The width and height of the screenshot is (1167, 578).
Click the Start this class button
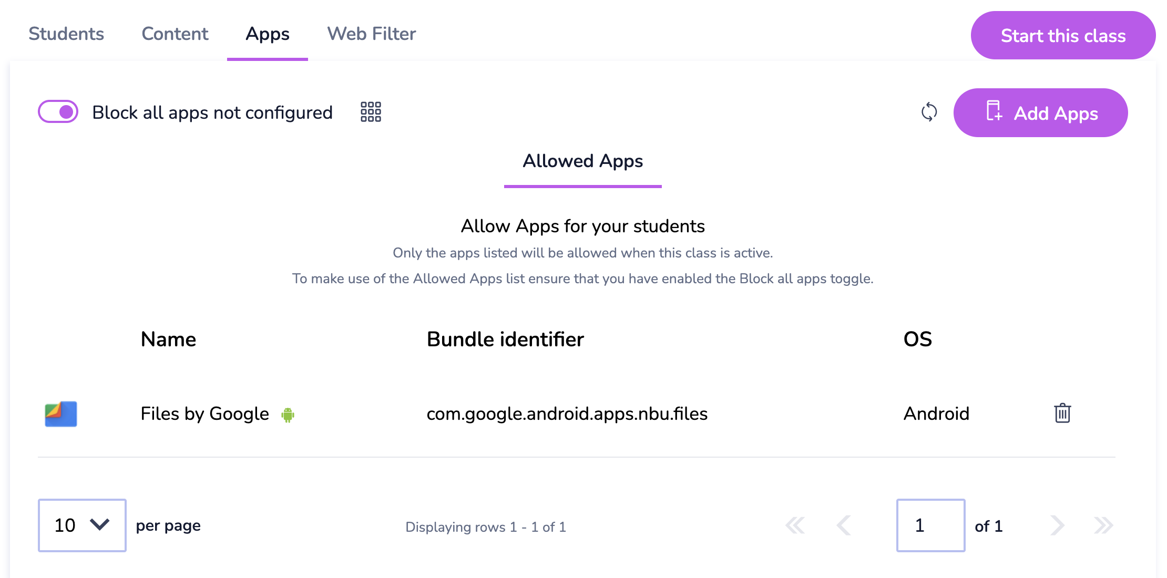coord(1063,35)
